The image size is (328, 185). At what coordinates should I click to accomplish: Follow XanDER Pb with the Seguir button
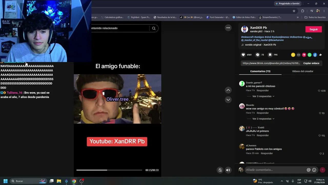(313, 29)
